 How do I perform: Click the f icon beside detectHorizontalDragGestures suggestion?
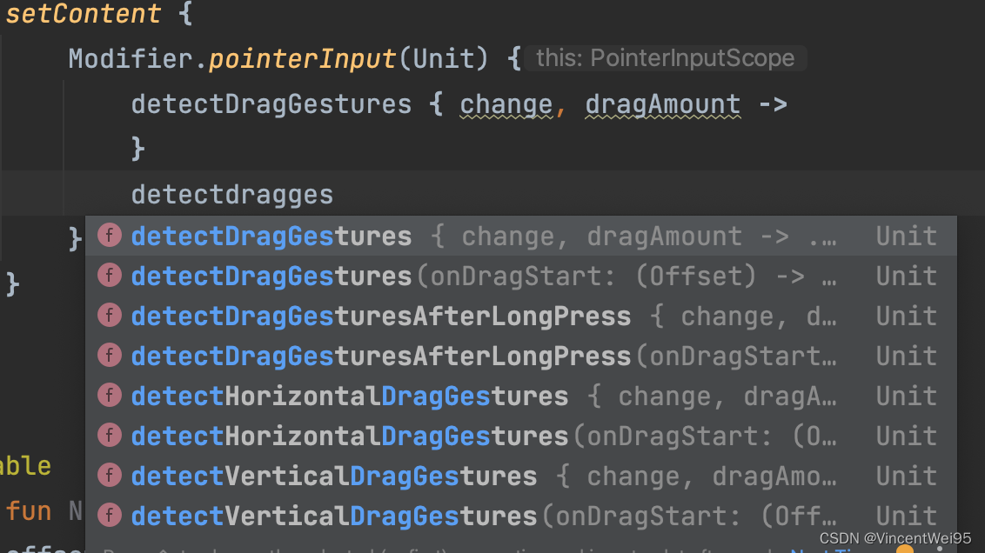[109, 396]
